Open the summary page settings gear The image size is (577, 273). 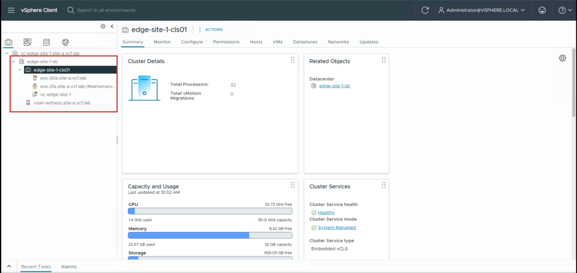(x=562, y=58)
